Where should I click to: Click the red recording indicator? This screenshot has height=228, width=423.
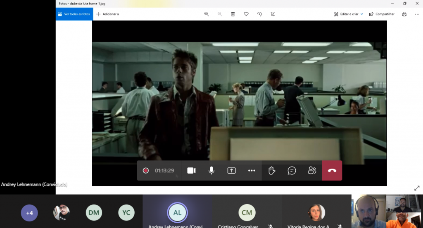coord(146,170)
